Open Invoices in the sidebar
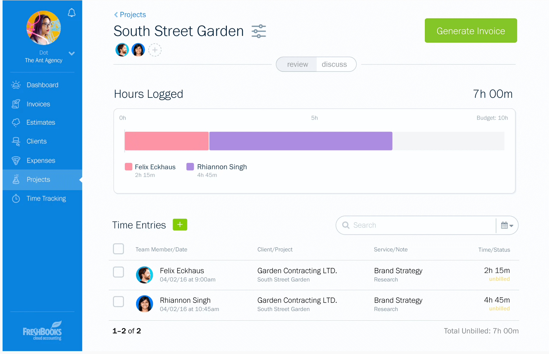This screenshot has height=354, width=549. [x=38, y=104]
